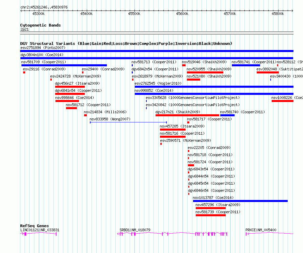The image size is (303, 253).
Task: Click esv3400430 variant label
Action: tap(286, 76)
